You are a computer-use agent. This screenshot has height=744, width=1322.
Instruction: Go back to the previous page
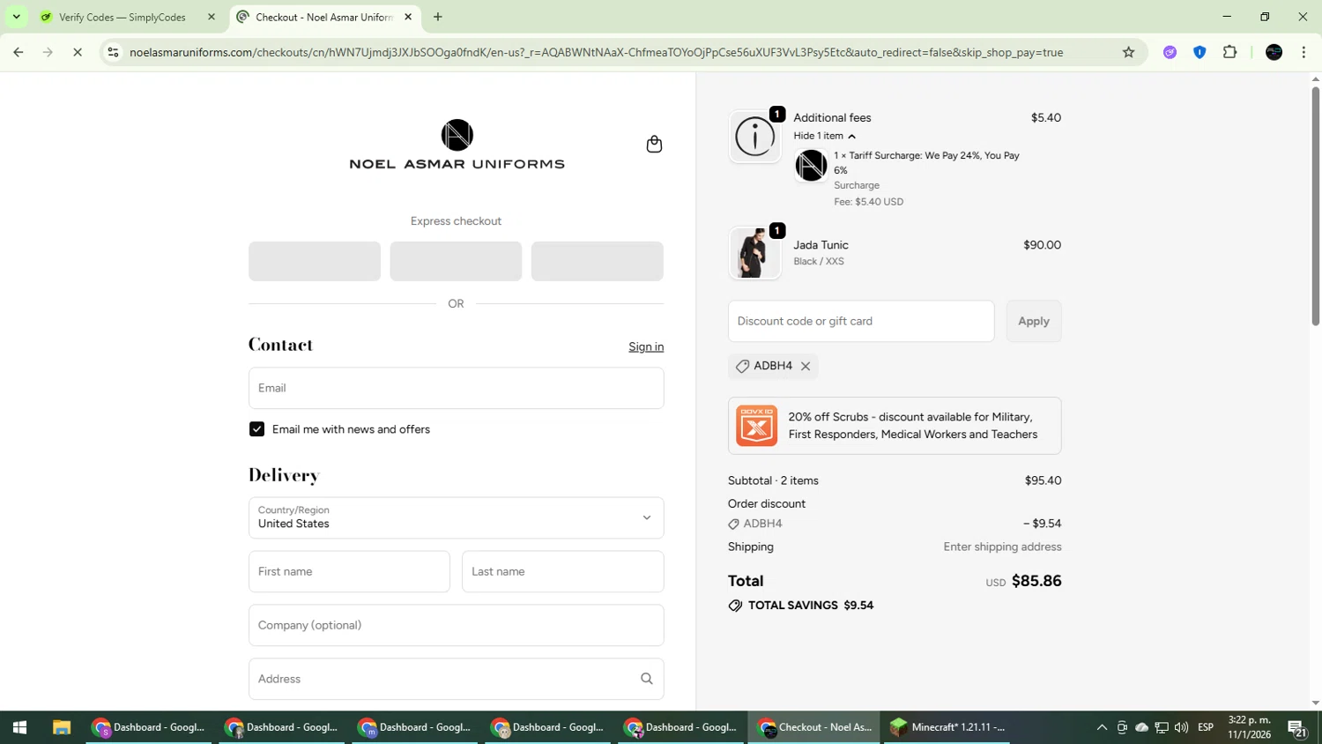[x=19, y=52]
